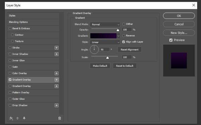This screenshot has width=201, height=125.
Task: Add another Drop Shadow with plus icon
Action: [x=56, y=105]
